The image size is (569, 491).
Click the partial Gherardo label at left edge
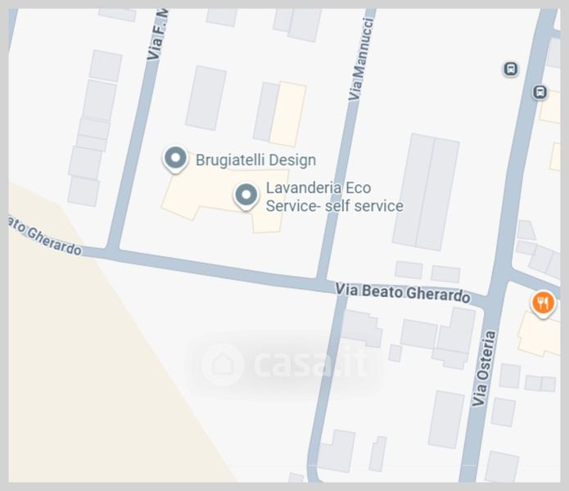(45, 236)
